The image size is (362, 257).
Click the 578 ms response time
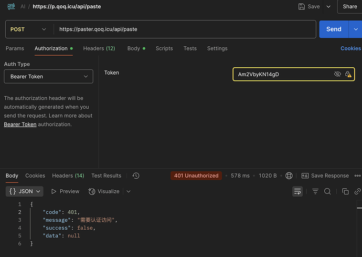point(240,176)
